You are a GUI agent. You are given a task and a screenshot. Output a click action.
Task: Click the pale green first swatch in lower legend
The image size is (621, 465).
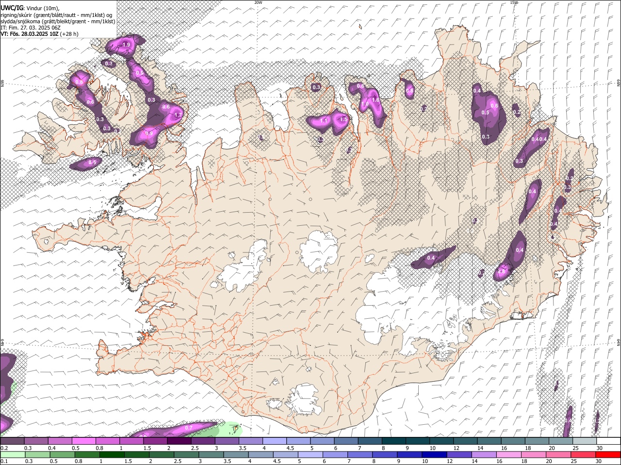tap(12, 455)
